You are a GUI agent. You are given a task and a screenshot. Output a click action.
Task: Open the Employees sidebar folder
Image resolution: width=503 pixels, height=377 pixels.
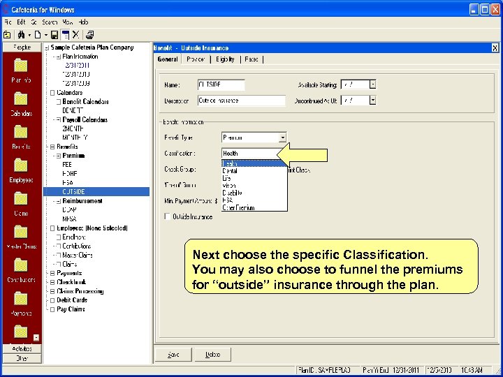pos(21,170)
